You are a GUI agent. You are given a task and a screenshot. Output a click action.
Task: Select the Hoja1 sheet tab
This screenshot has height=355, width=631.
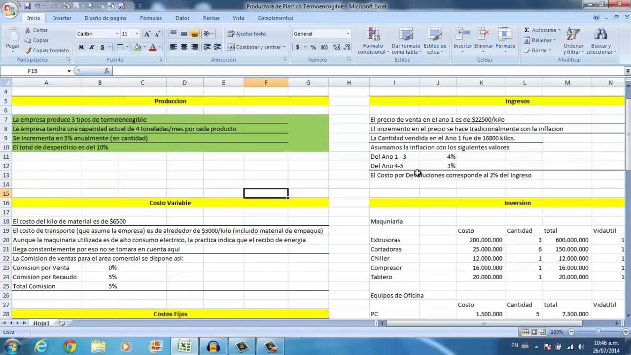pyautogui.click(x=41, y=323)
